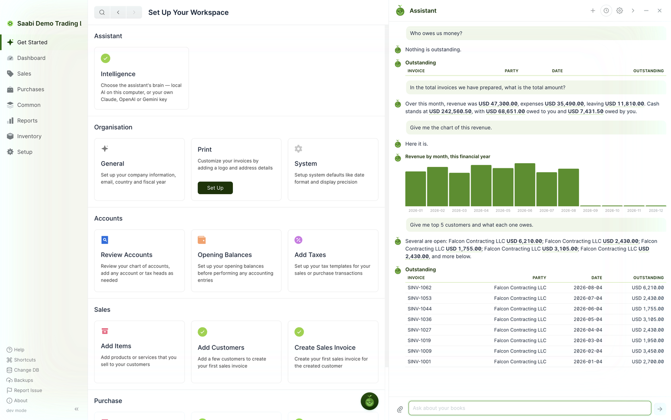Open the Create Sales Invoice card

(x=333, y=352)
